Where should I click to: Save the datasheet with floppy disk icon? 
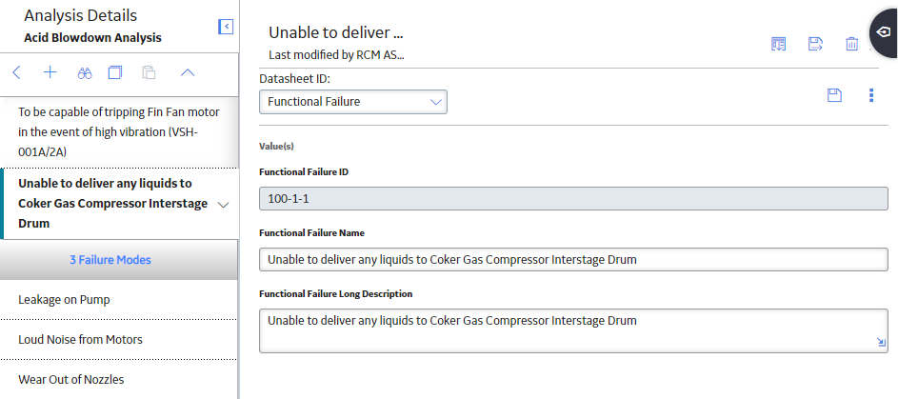(x=834, y=95)
